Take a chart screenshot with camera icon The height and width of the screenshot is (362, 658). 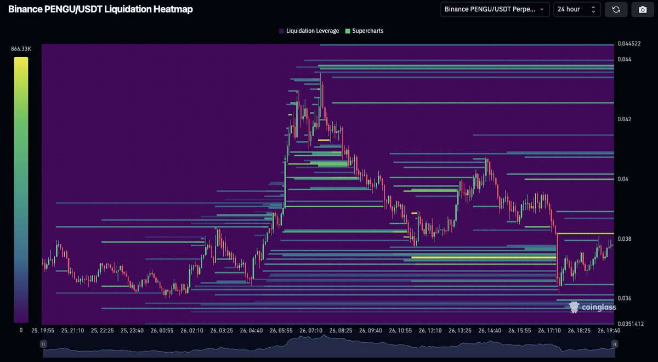pos(642,9)
